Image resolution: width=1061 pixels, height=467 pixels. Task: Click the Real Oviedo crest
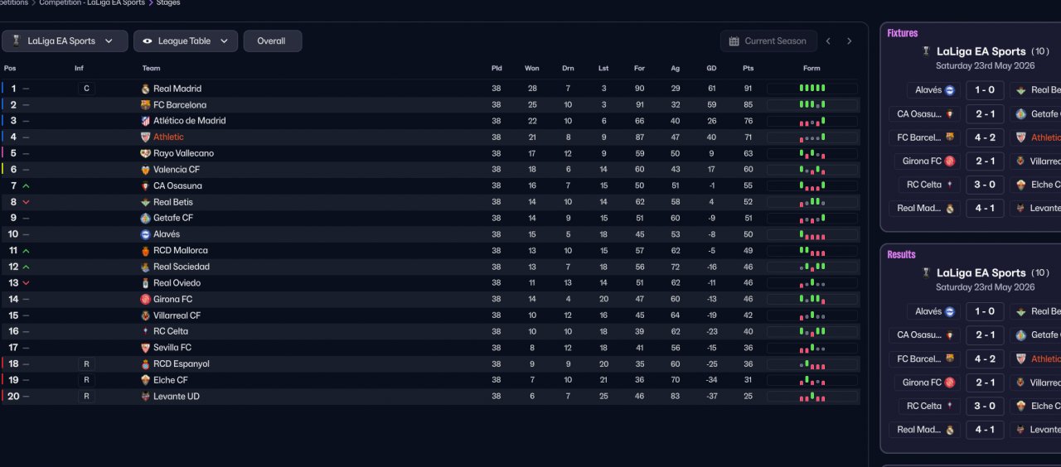coord(146,283)
